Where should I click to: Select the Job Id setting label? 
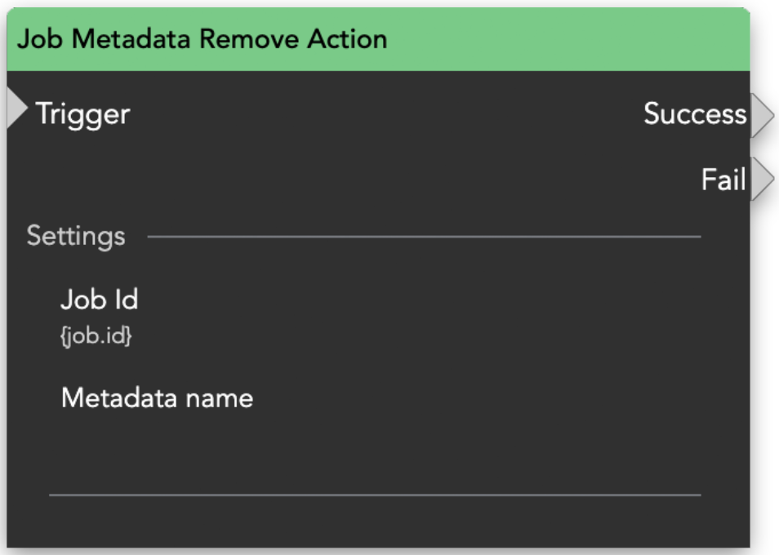coord(99,300)
